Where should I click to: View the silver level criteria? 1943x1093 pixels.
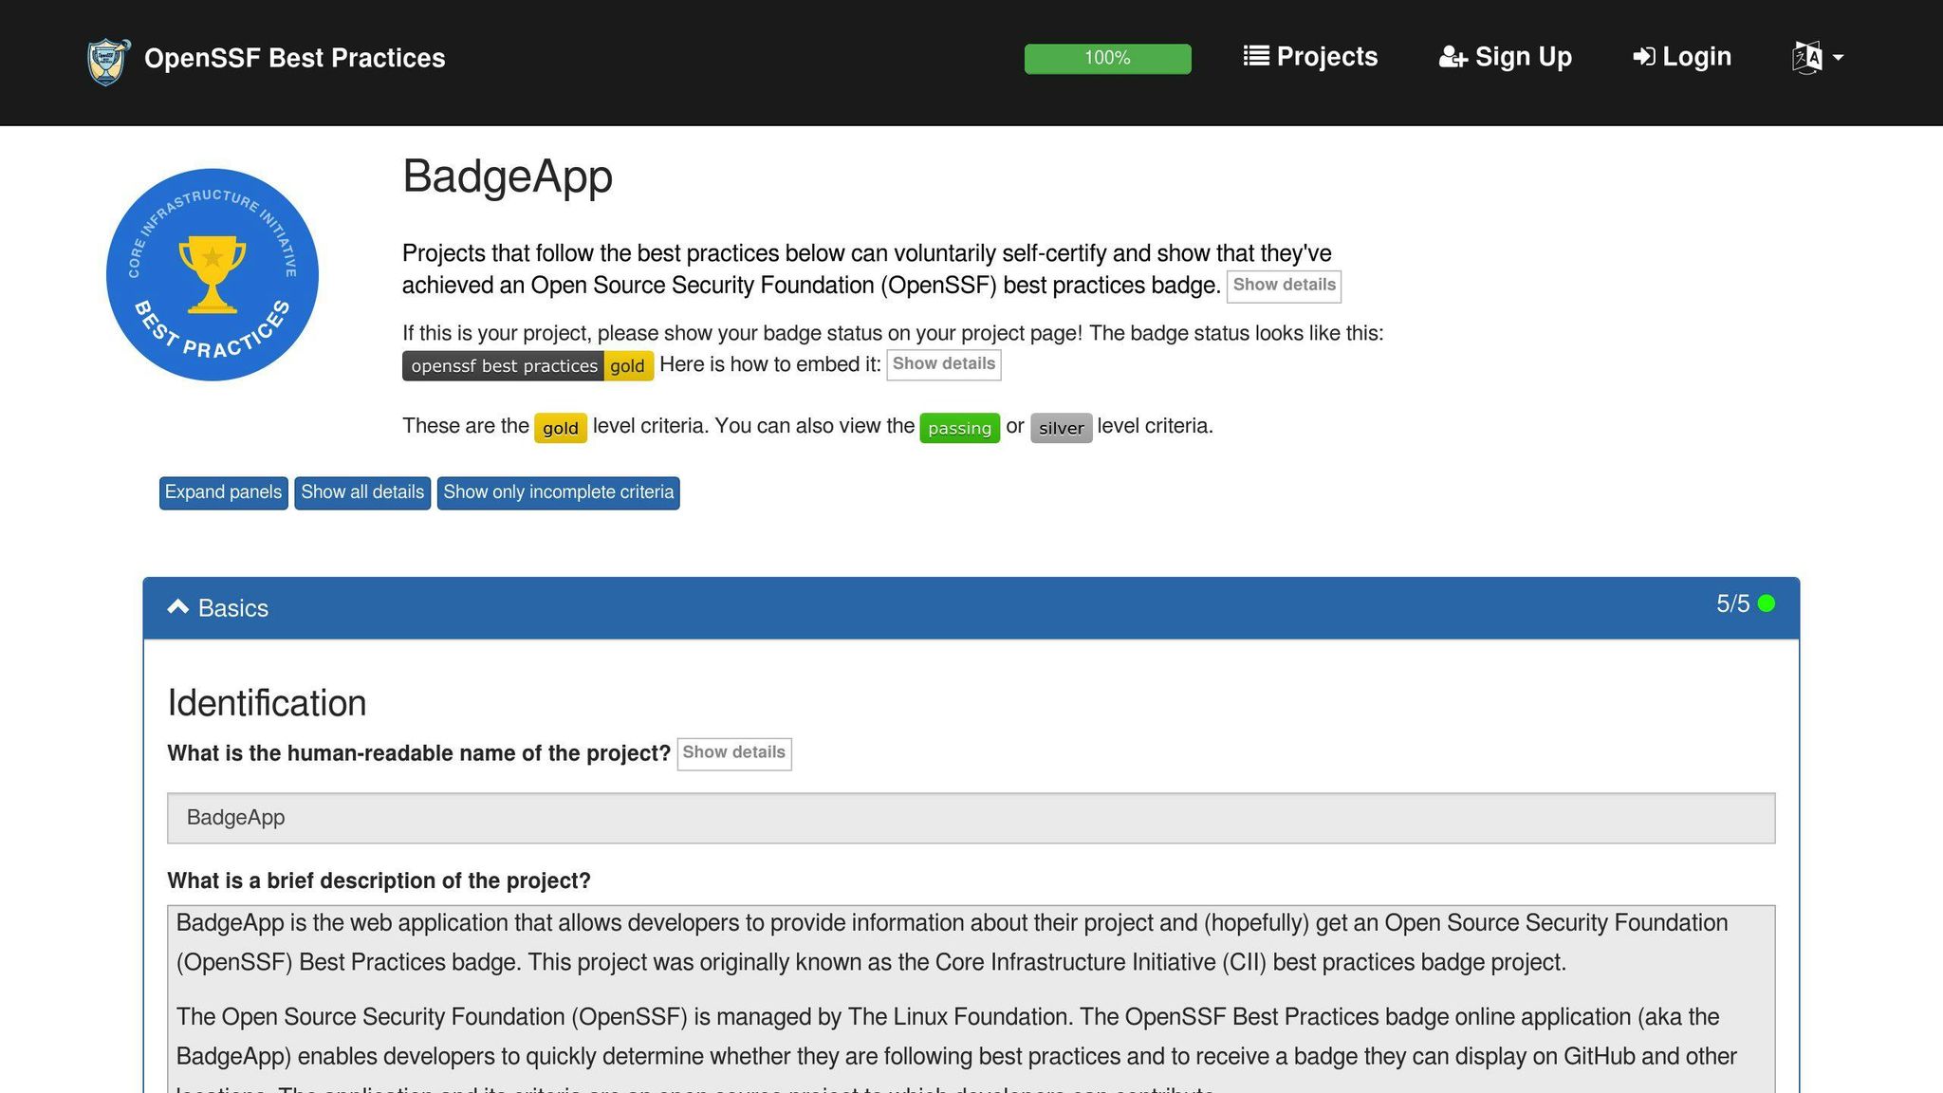(1062, 429)
